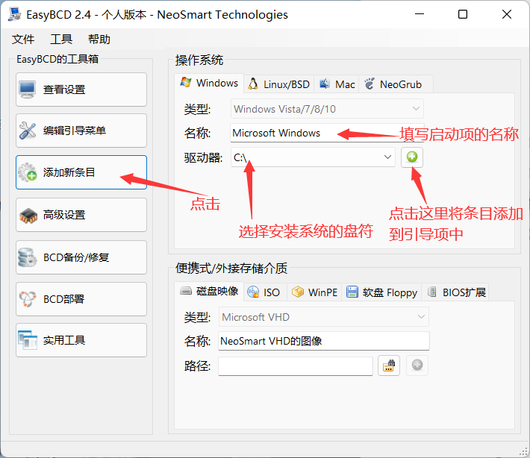Click the 编辑引导菜单 wrench icon
530x458 pixels.
click(x=28, y=131)
